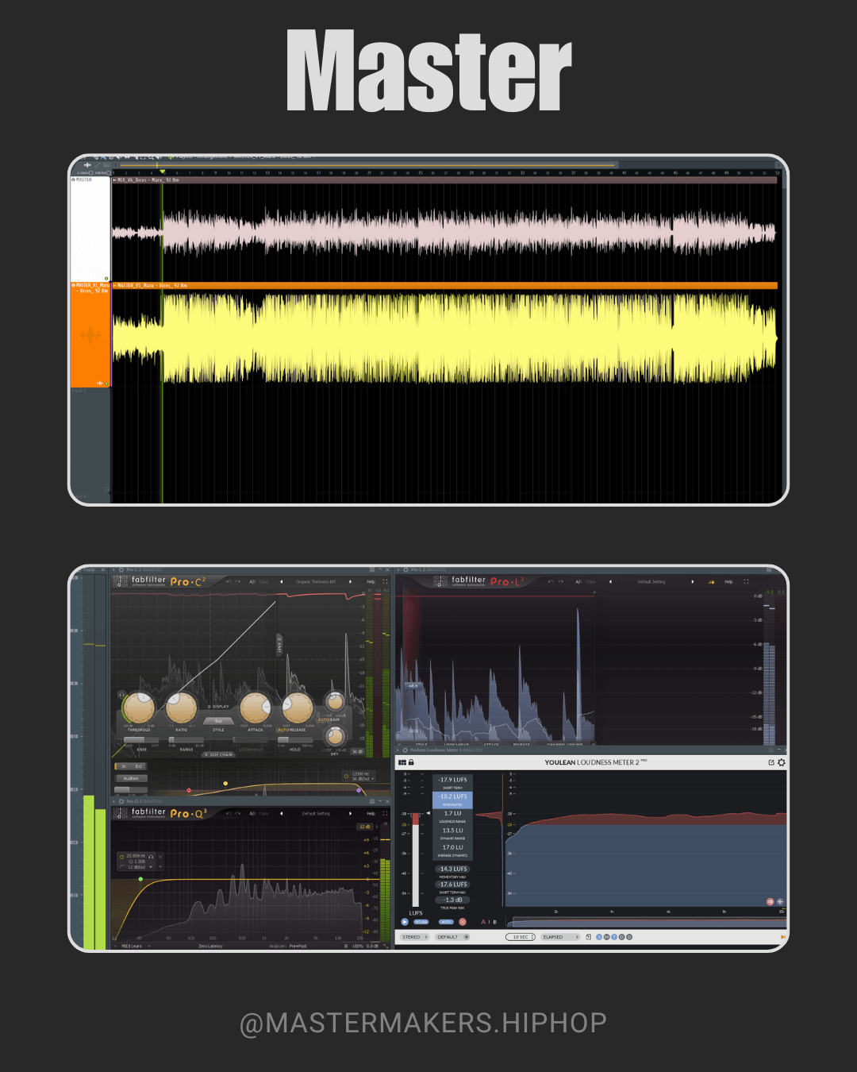857x1072 pixels.
Task: Open Pre+Post analyzer settings
Action: 298,946
